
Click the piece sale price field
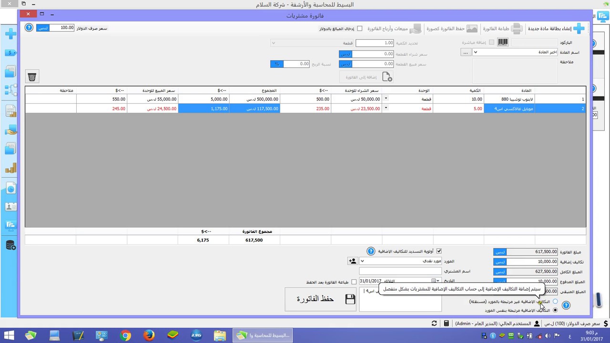373,64
